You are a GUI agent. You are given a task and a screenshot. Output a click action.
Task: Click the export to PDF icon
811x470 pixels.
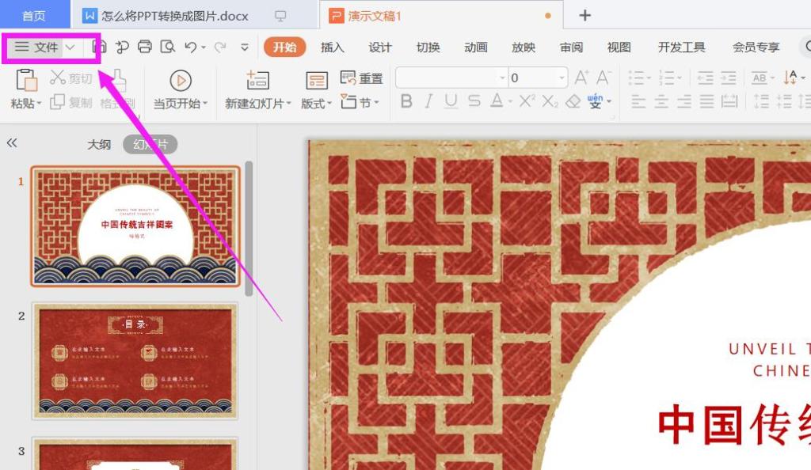coord(122,47)
